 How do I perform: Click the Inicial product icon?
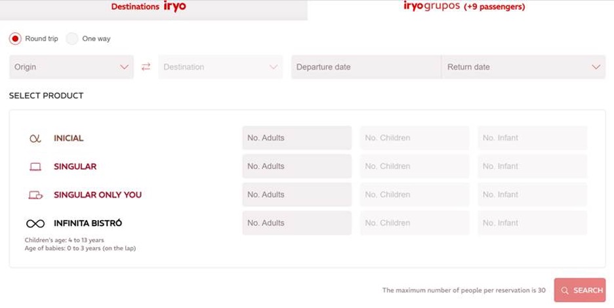coord(35,138)
